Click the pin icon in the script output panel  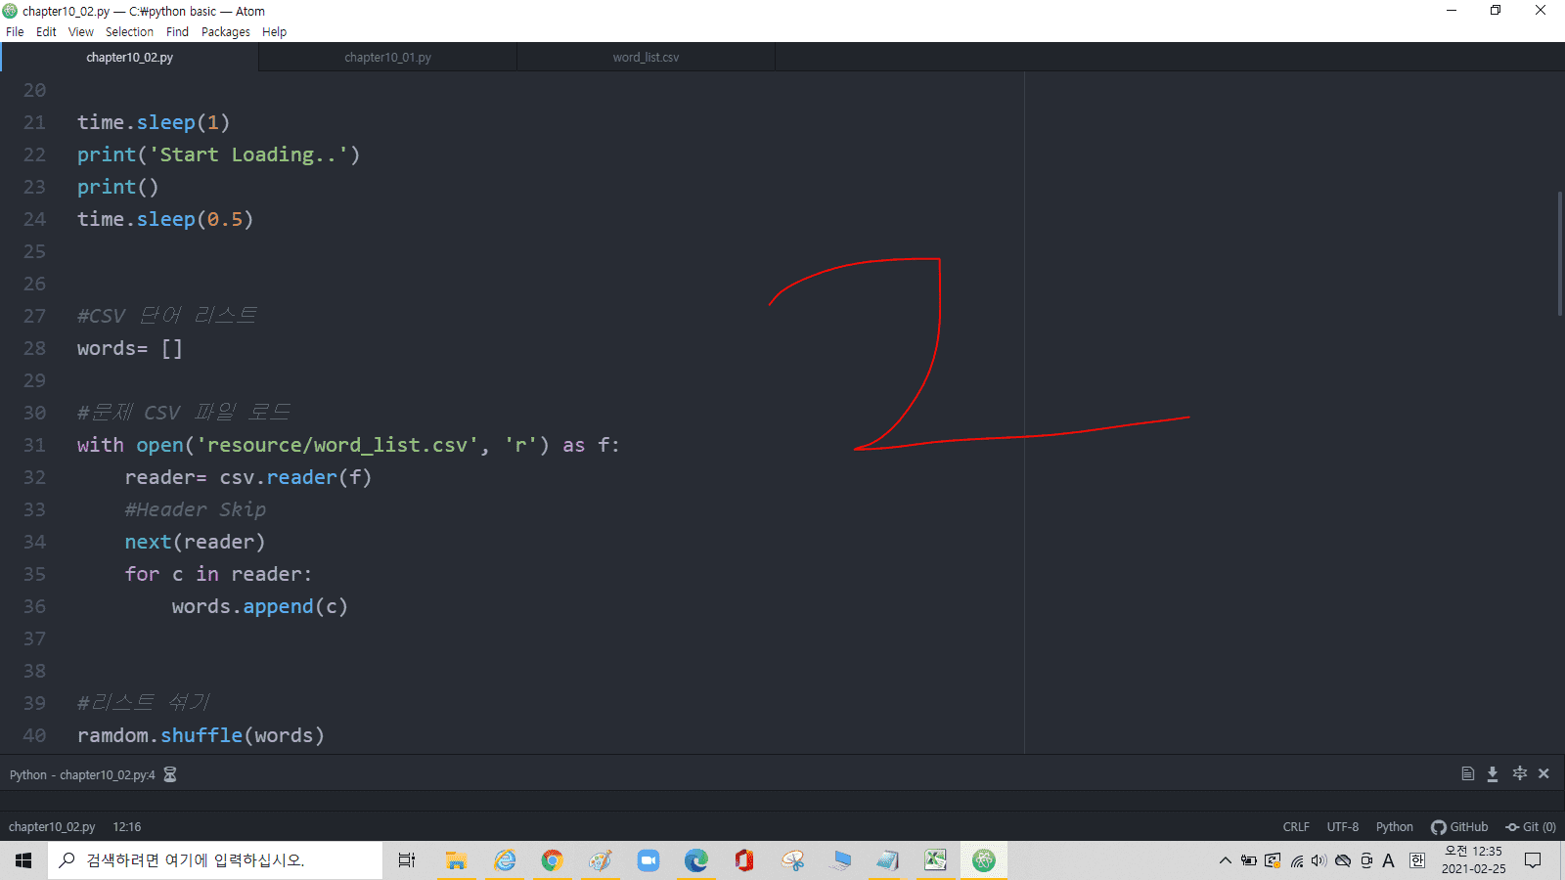coord(1520,773)
